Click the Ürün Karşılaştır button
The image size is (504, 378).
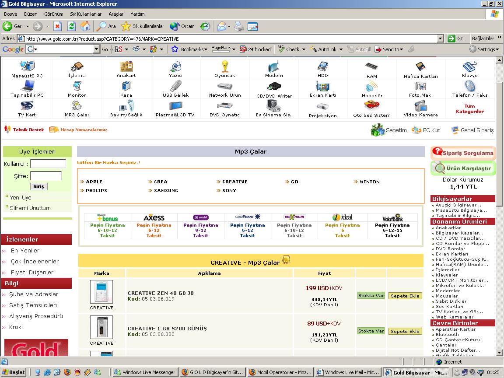coord(463,168)
